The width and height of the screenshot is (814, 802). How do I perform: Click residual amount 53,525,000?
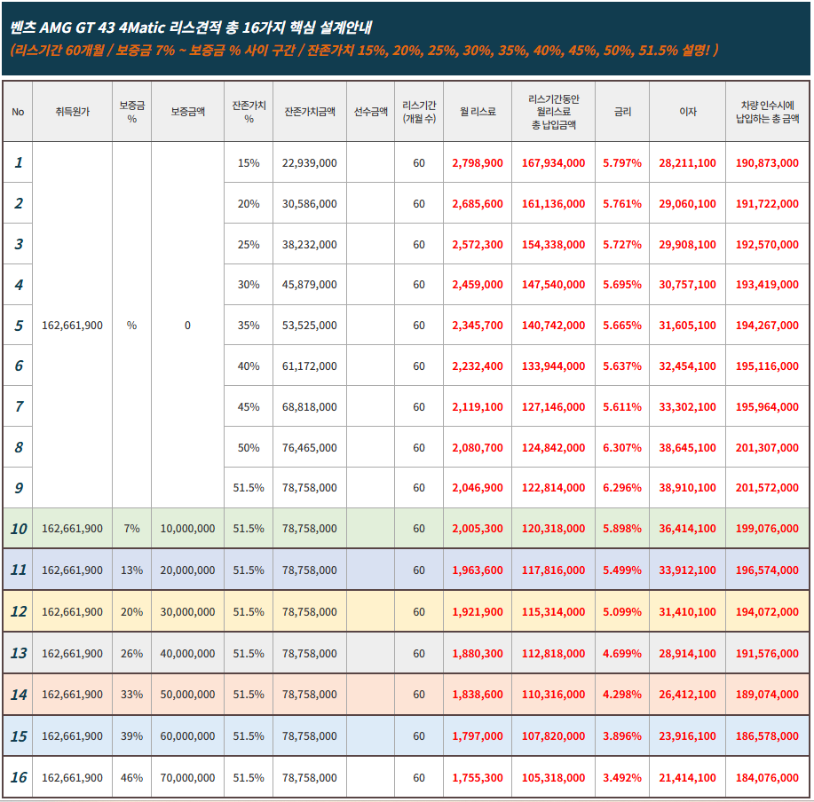(x=310, y=326)
